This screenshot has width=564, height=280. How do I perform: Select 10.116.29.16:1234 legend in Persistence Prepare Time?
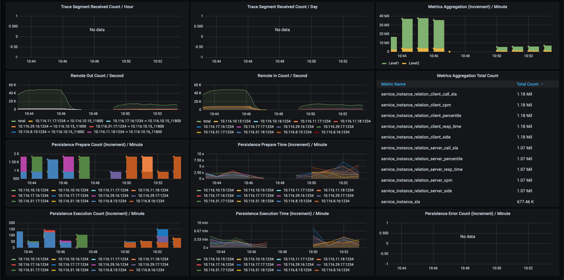[x=298, y=196]
